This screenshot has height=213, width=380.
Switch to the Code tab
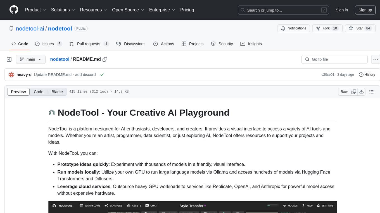click(x=20, y=44)
